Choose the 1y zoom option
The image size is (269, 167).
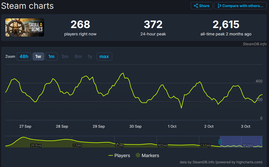[x=90, y=57]
